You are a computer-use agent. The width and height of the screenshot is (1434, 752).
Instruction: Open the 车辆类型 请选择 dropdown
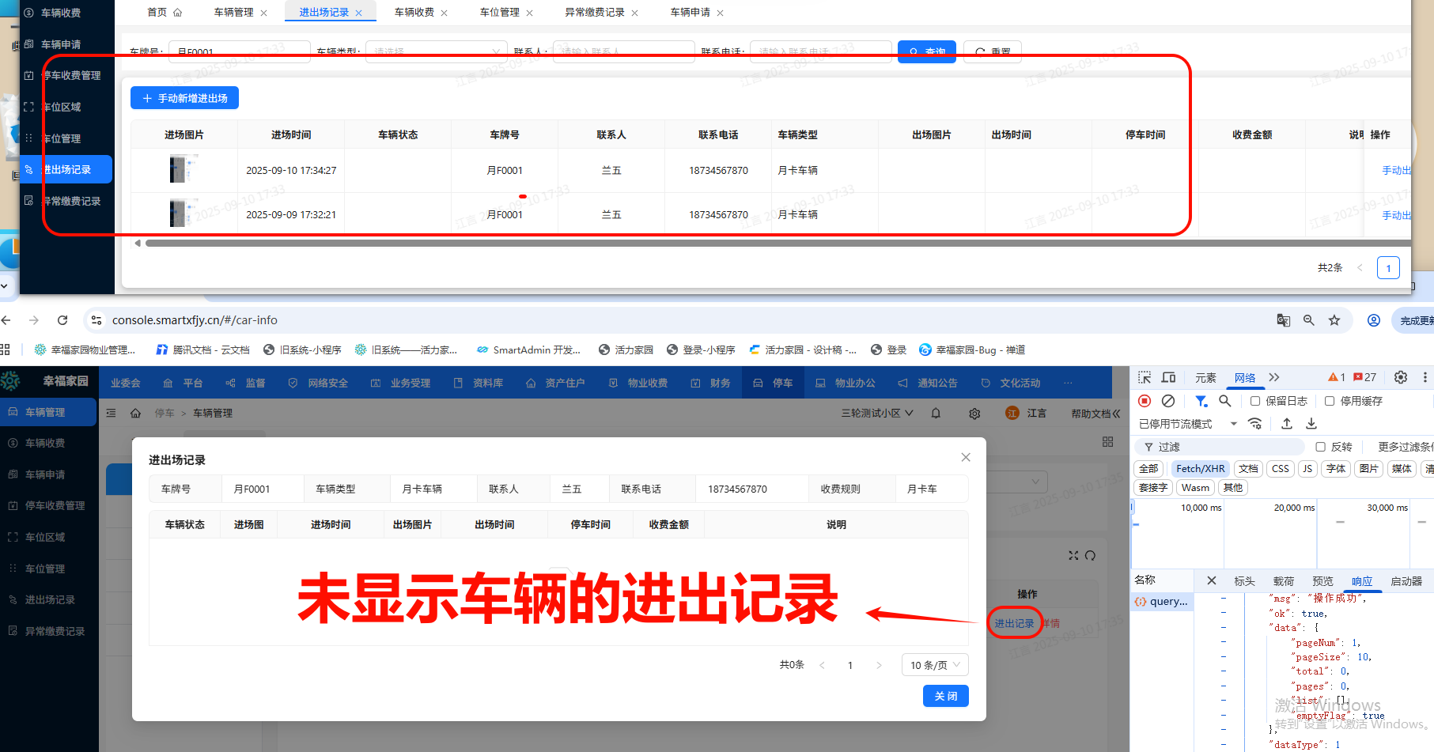[435, 51]
